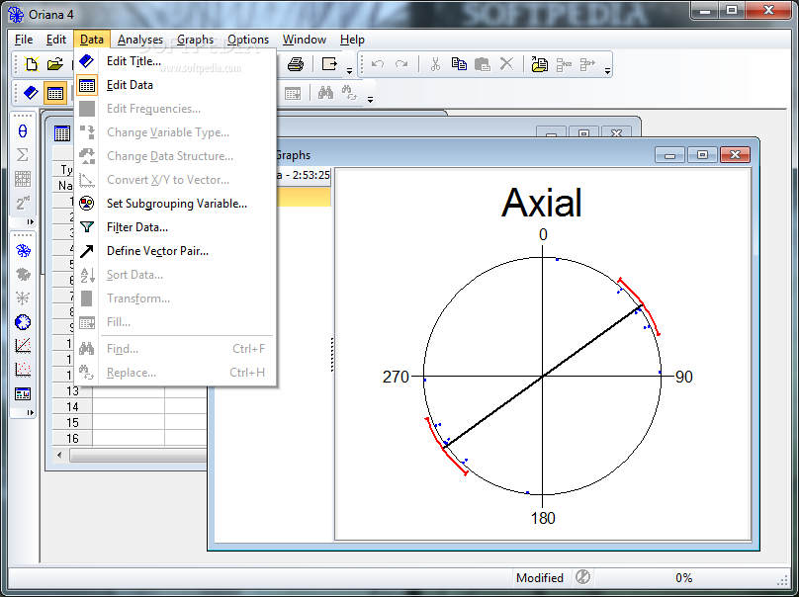Click the status bar compass icon

click(x=582, y=577)
